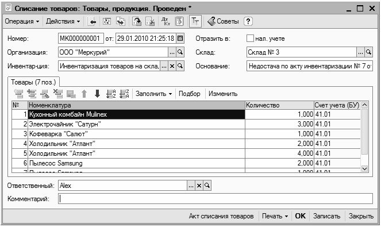The width and height of the screenshot is (381, 227).
Task: Clear the Инвентар-ция field with X
Action: [x=172, y=66]
